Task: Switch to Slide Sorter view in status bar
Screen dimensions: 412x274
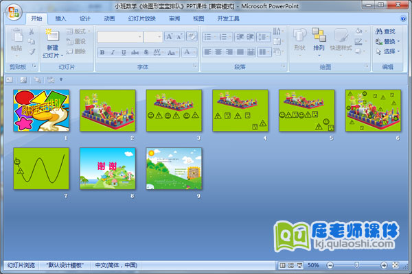Action: [291, 265]
